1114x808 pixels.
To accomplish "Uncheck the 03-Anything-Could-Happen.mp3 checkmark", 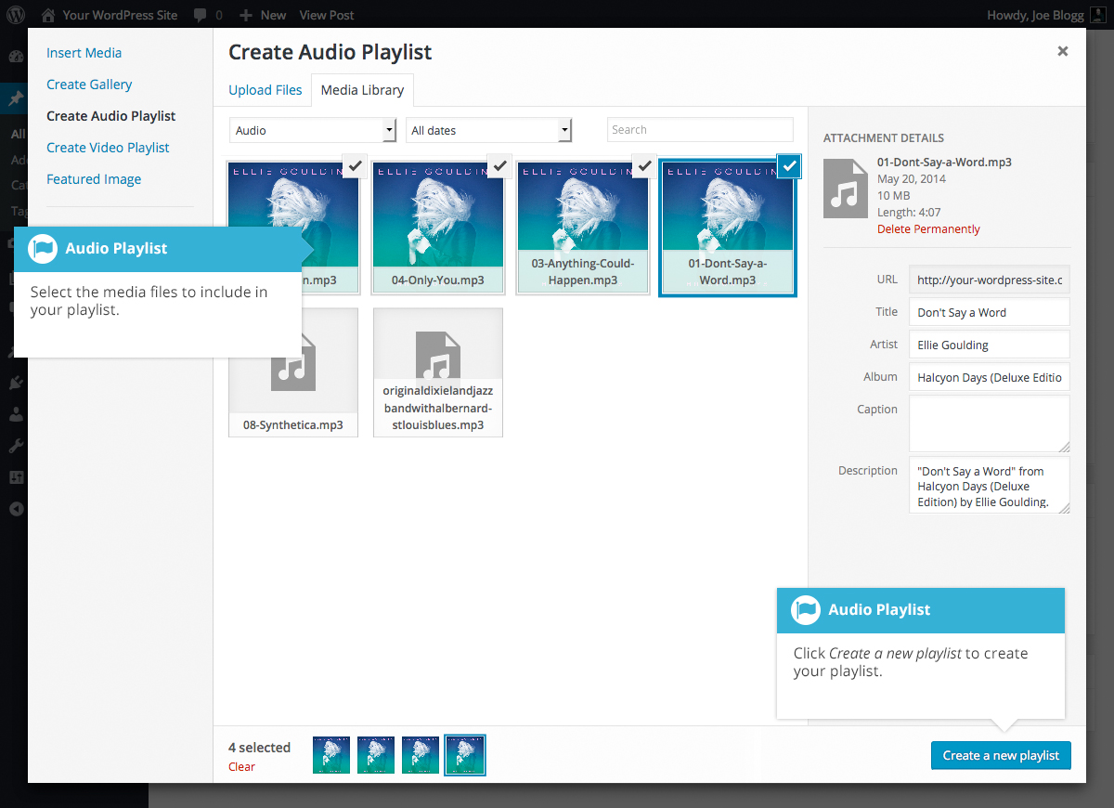I will pyautogui.click(x=644, y=166).
